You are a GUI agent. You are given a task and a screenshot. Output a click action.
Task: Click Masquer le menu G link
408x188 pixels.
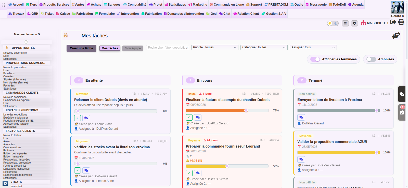pyautogui.click(x=27, y=34)
